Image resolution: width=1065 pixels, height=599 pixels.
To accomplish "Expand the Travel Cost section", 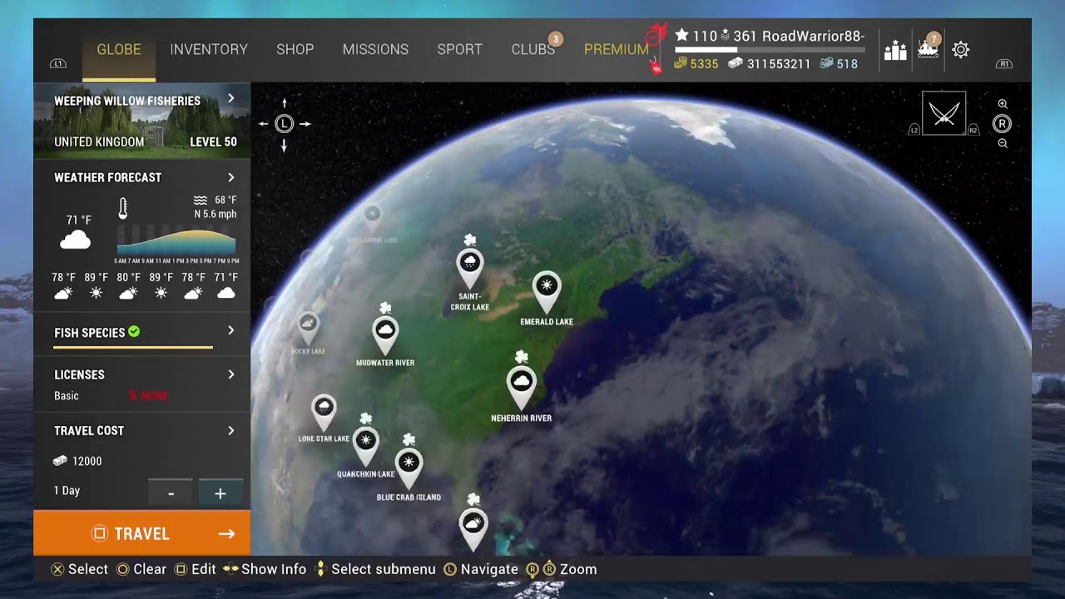I will [231, 430].
